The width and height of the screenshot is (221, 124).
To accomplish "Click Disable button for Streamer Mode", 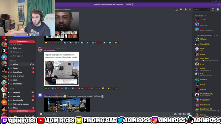I will click(128, 4).
